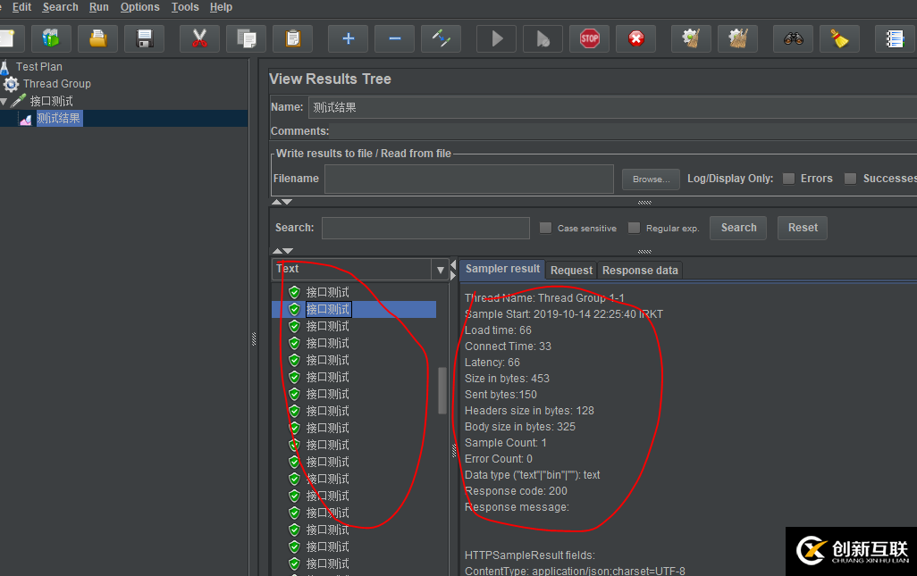The width and height of the screenshot is (917, 576).
Task: Click the results list vertical scrollbar
Action: (x=442, y=390)
